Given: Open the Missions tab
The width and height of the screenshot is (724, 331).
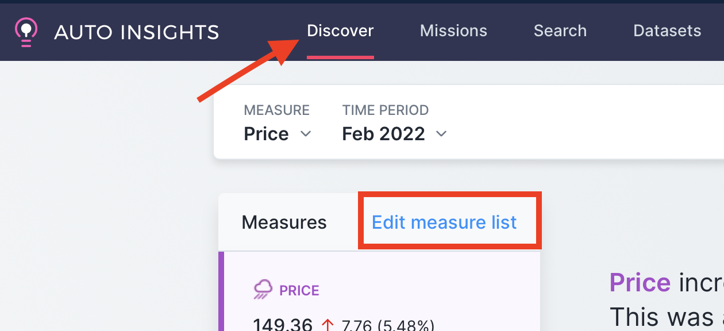Looking at the screenshot, I should 453,31.
